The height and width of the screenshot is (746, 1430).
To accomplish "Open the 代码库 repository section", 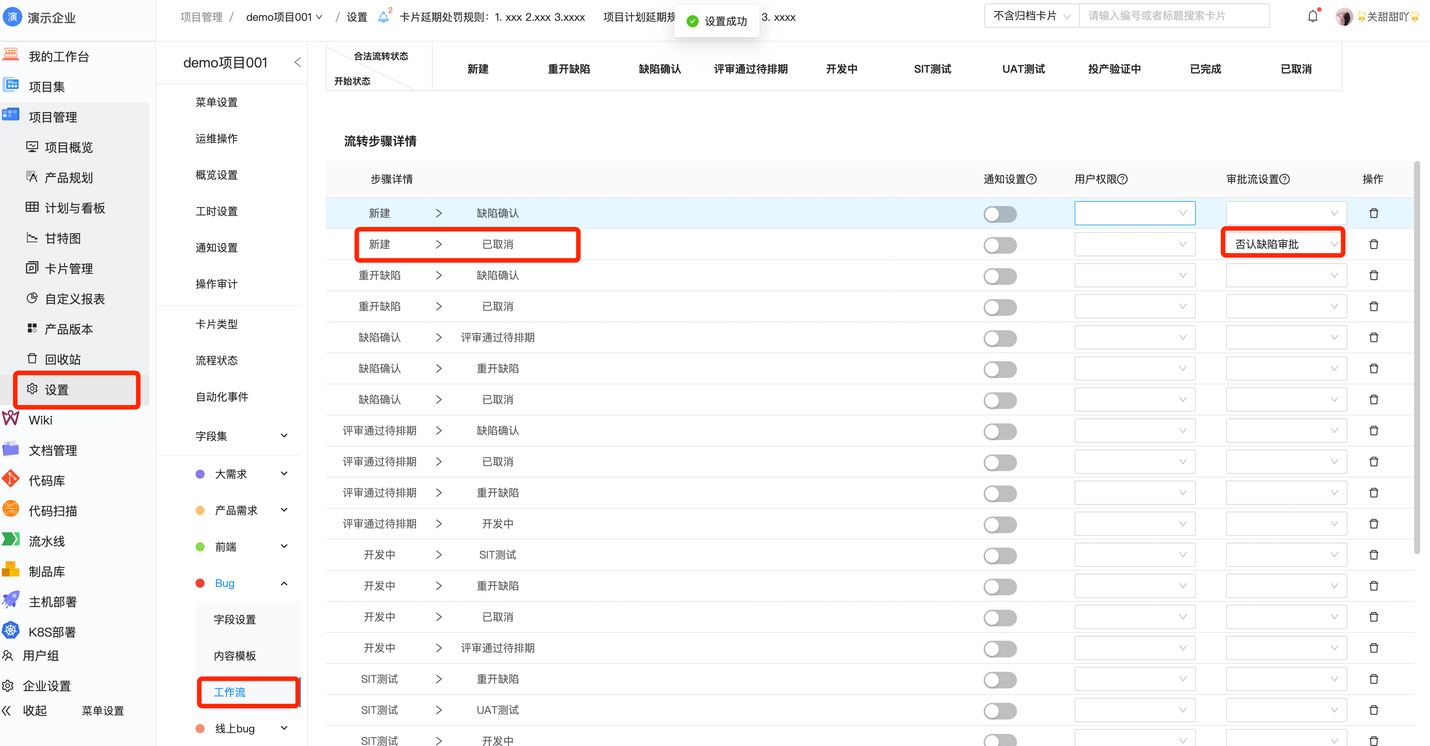I will (47, 480).
